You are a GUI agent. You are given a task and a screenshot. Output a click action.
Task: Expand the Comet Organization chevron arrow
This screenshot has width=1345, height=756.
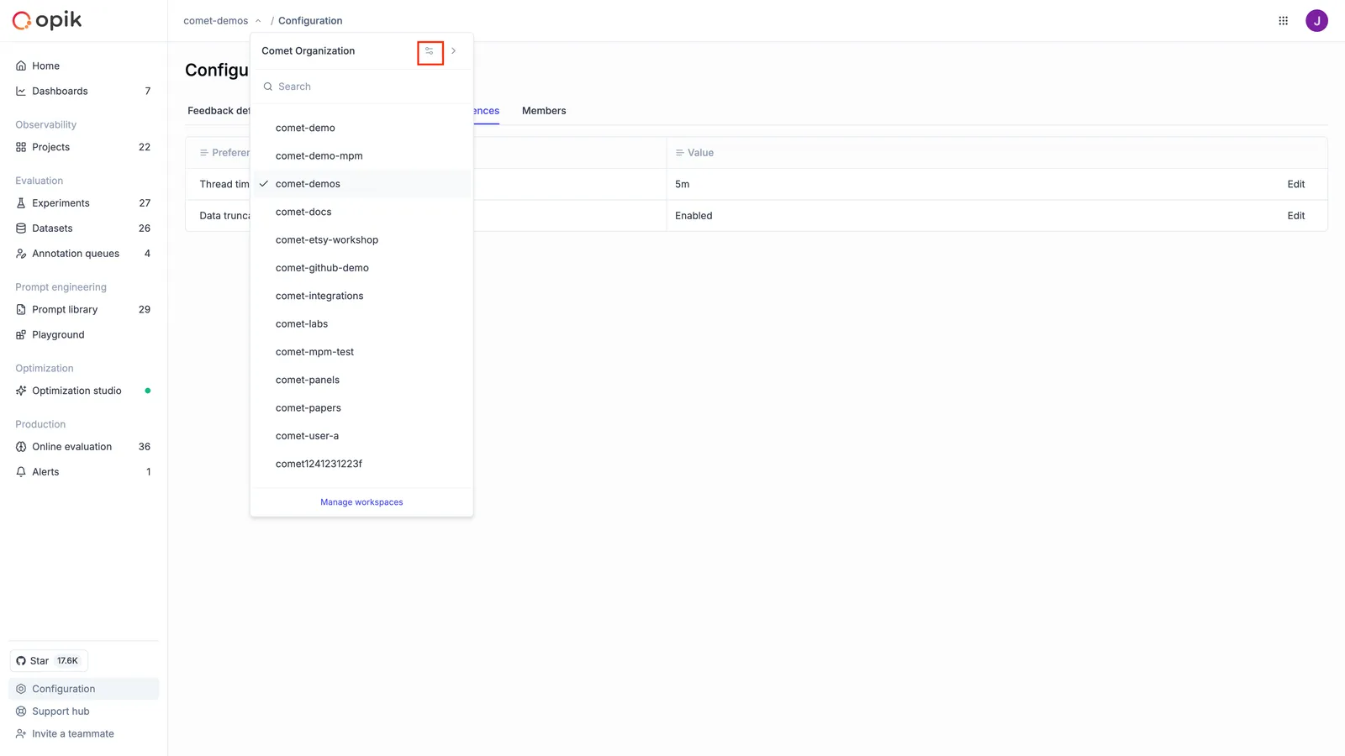click(x=454, y=51)
